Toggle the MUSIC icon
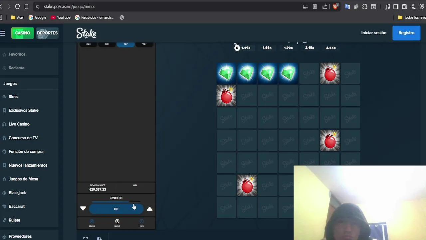The height and width of the screenshot is (240, 426). (x=117, y=223)
